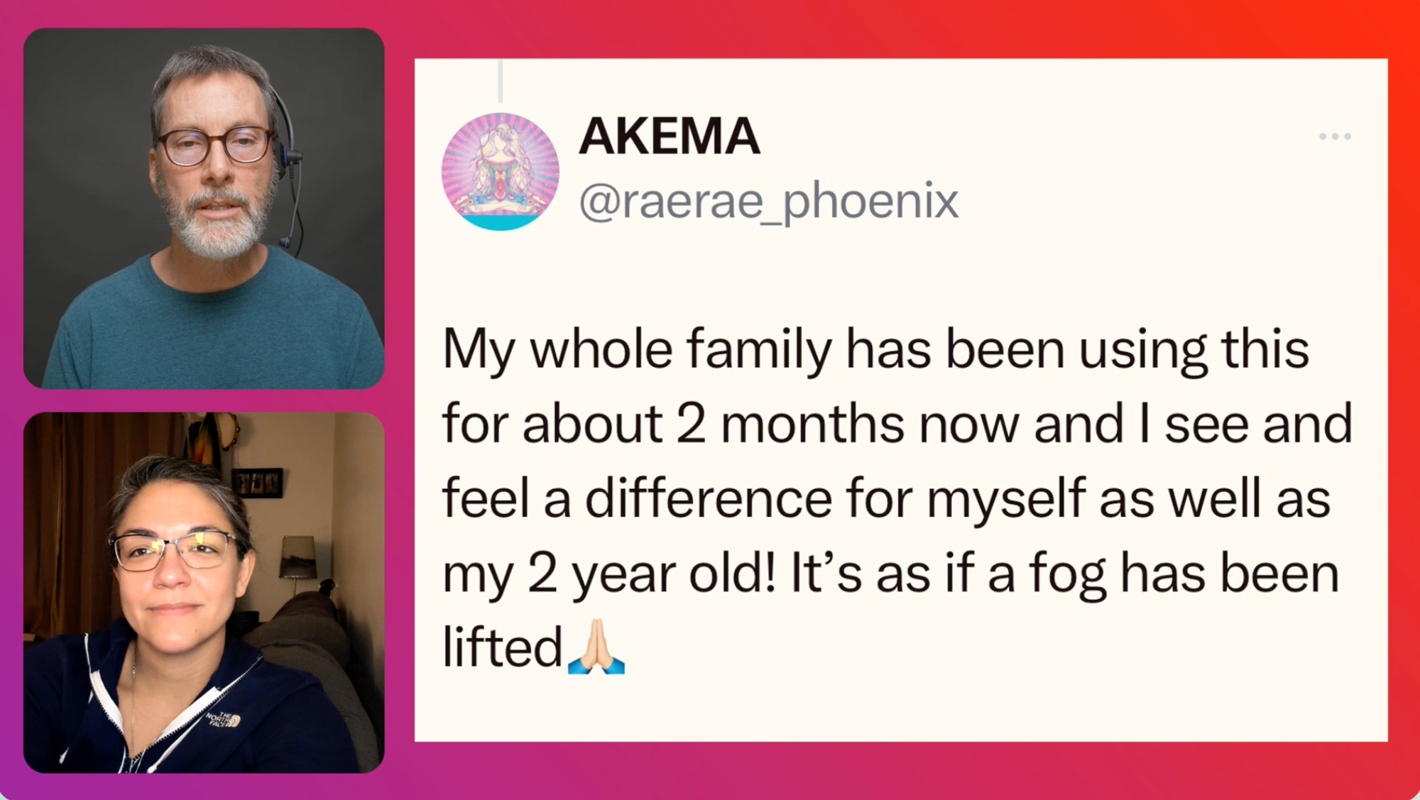The image size is (1420, 800).
Task: Click the man's teal t-shirt
Action: [x=213, y=327]
